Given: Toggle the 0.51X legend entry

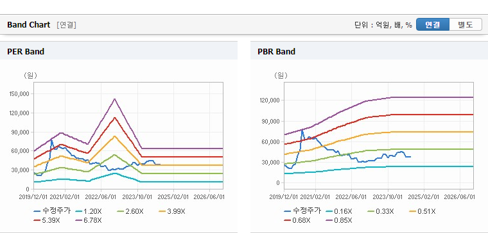Looking at the screenshot, I should (422, 211).
